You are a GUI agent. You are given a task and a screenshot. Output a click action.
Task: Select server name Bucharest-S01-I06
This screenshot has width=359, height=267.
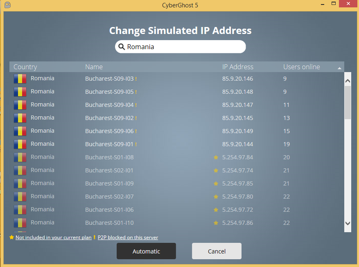tap(109, 210)
